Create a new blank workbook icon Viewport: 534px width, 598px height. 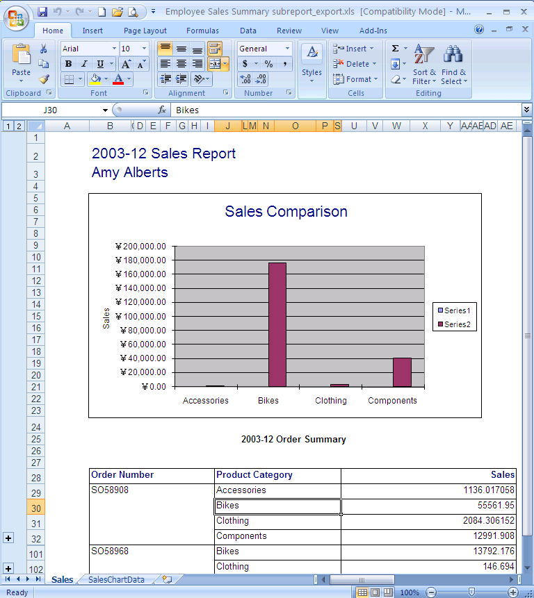(102, 12)
